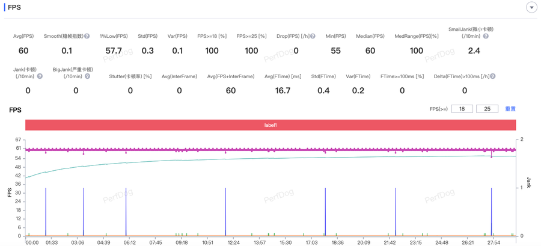Click the 重置 reset link
The height and width of the screenshot is (246, 541).
510,109
